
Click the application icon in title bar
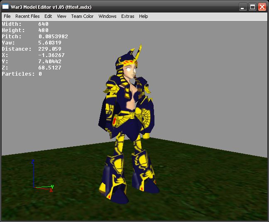(x=5, y=7)
